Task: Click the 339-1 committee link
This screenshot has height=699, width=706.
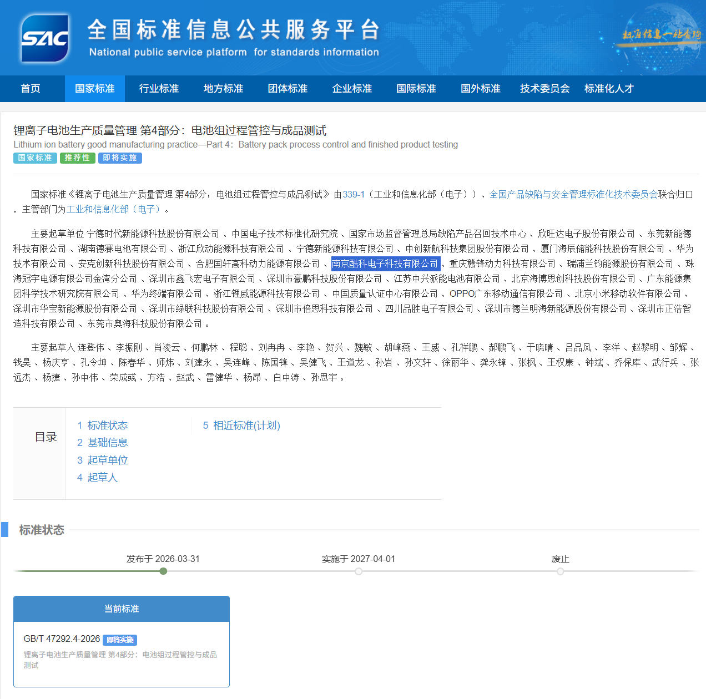Action: (x=354, y=194)
